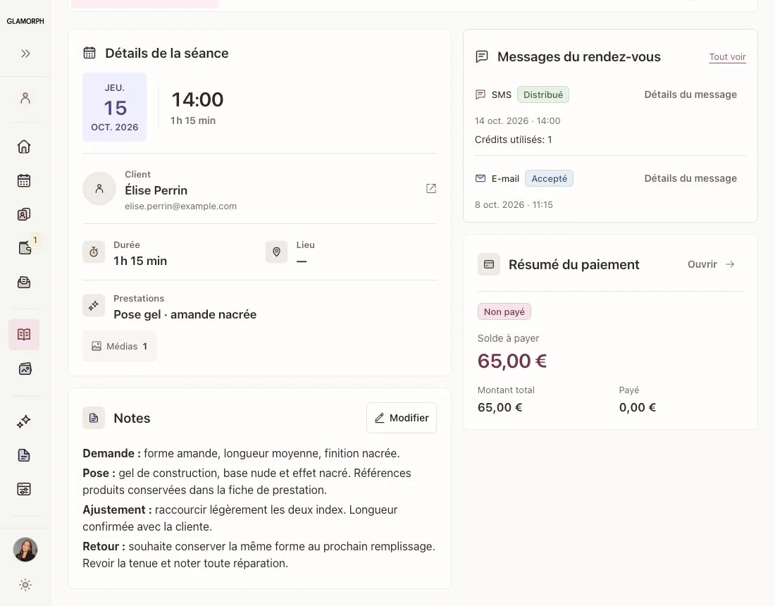
Task: Click the Tout voir link
Action: tap(728, 57)
